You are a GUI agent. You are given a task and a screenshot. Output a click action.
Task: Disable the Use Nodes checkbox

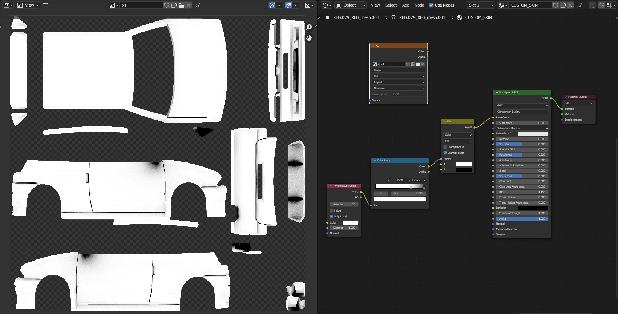point(431,5)
